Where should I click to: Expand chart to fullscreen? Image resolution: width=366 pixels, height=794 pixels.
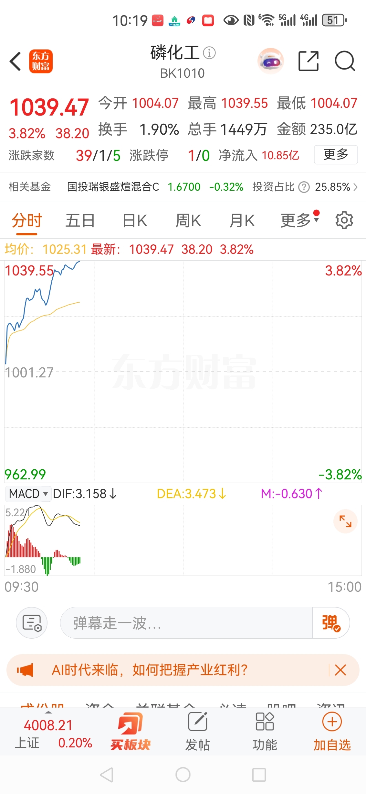coord(345,521)
